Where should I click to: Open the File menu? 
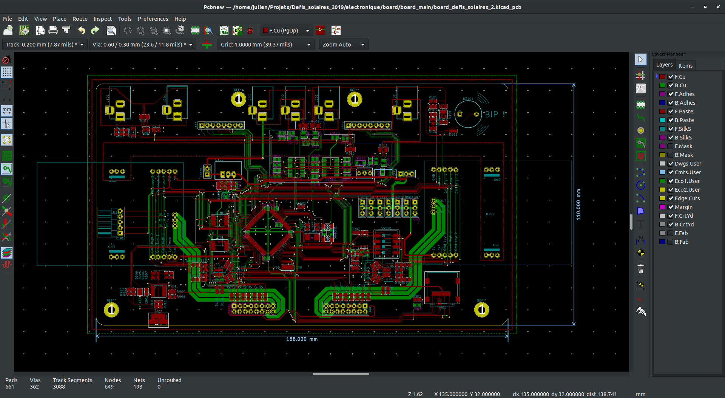click(8, 19)
